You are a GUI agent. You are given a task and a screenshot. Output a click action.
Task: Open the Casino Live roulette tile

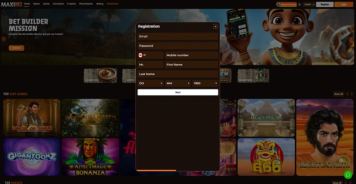[x=100, y=76]
